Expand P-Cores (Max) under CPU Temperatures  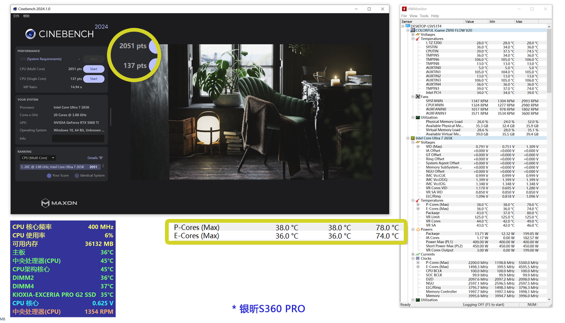click(418, 204)
